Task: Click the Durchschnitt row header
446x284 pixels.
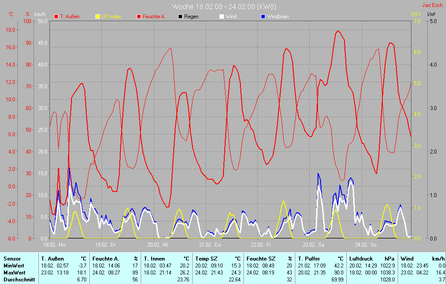Action: (19, 280)
